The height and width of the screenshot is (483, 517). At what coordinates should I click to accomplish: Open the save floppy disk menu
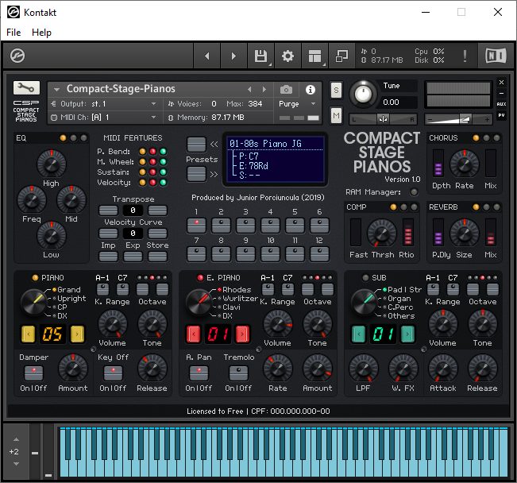pos(260,56)
